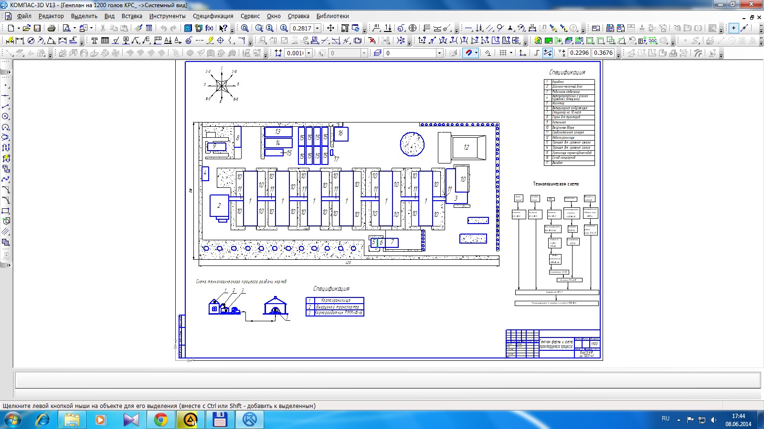The image size is (764, 429).
Task: Save the drawing with the floppy icon
Action: tap(37, 28)
